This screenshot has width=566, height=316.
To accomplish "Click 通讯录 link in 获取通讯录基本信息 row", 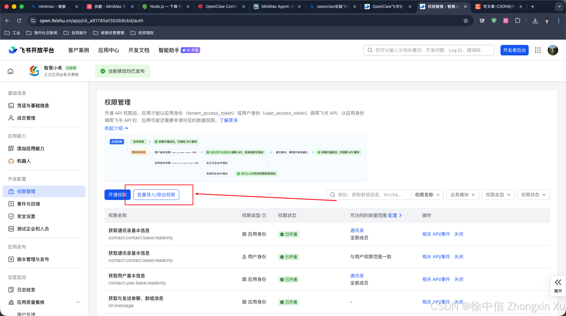I will (357, 230).
